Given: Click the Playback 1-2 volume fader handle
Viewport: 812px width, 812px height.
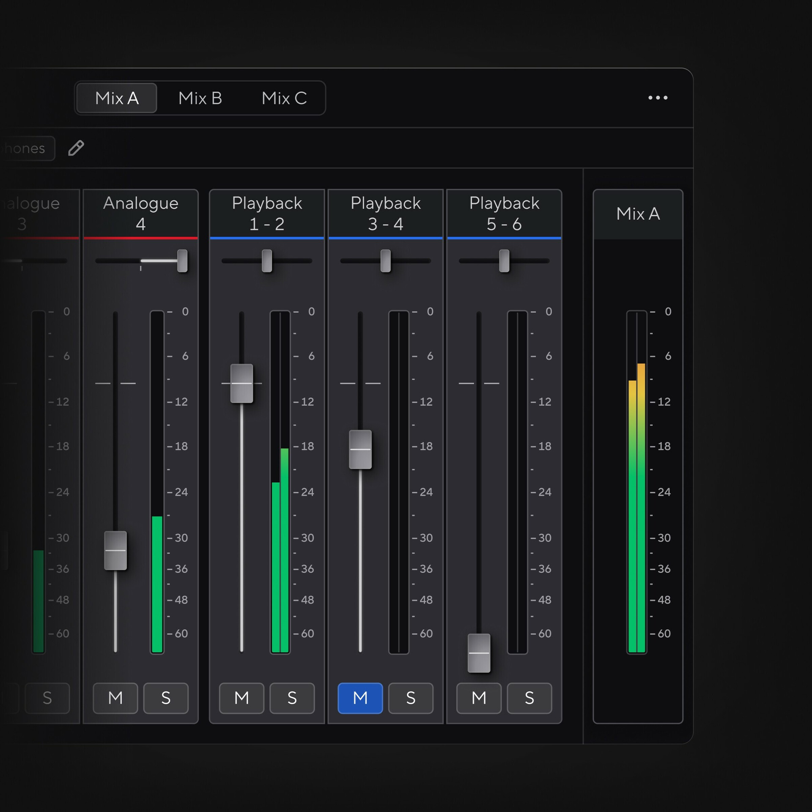Looking at the screenshot, I should [241, 383].
